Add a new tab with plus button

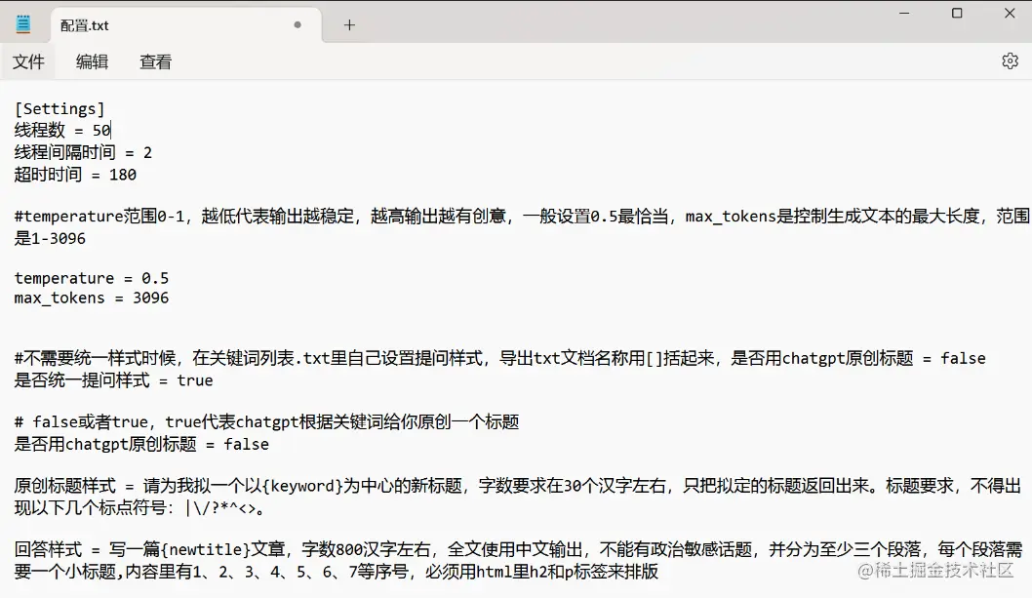point(349,25)
